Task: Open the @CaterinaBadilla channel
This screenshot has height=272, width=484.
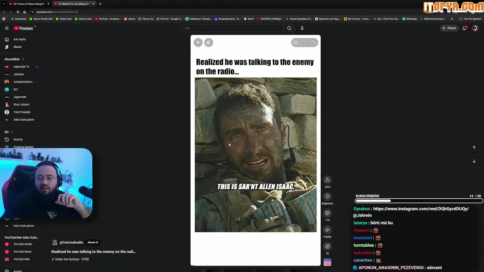Action: (71, 243)
